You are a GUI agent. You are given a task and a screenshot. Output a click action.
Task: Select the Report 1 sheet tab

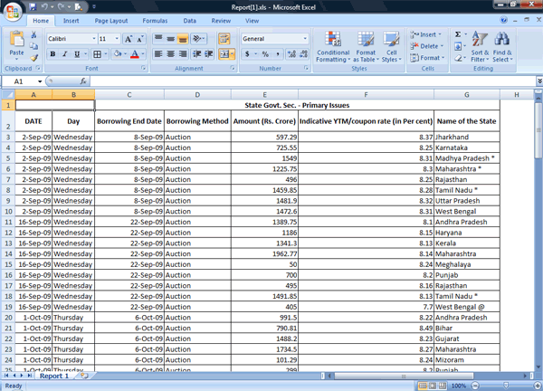tap(53, 376)
